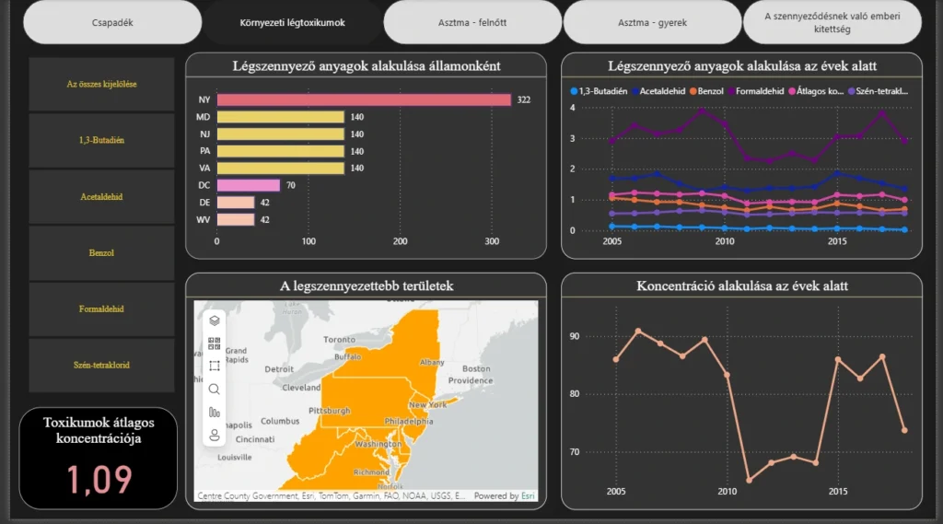Toggle the Benzol slicer filter
This screenshot has height=524, width=943.
click(101, 252)
